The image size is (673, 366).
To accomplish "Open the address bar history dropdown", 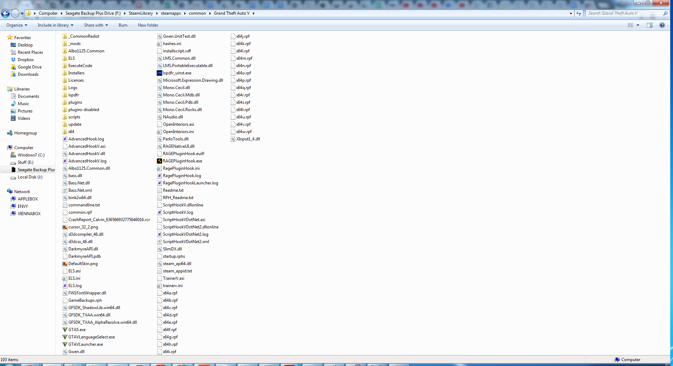I will click(x=571, y=13).
